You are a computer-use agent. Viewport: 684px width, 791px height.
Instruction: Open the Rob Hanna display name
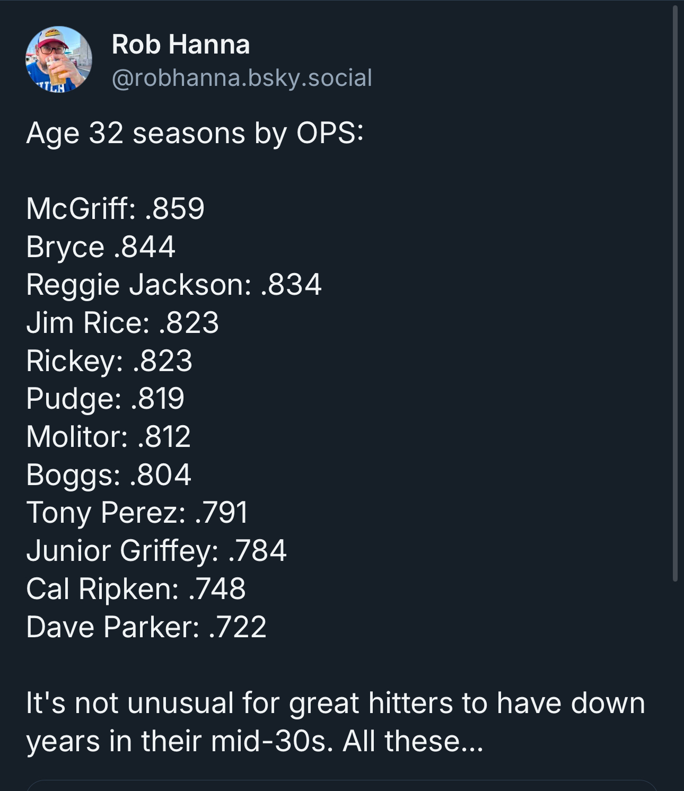click(x=181, y=45)
